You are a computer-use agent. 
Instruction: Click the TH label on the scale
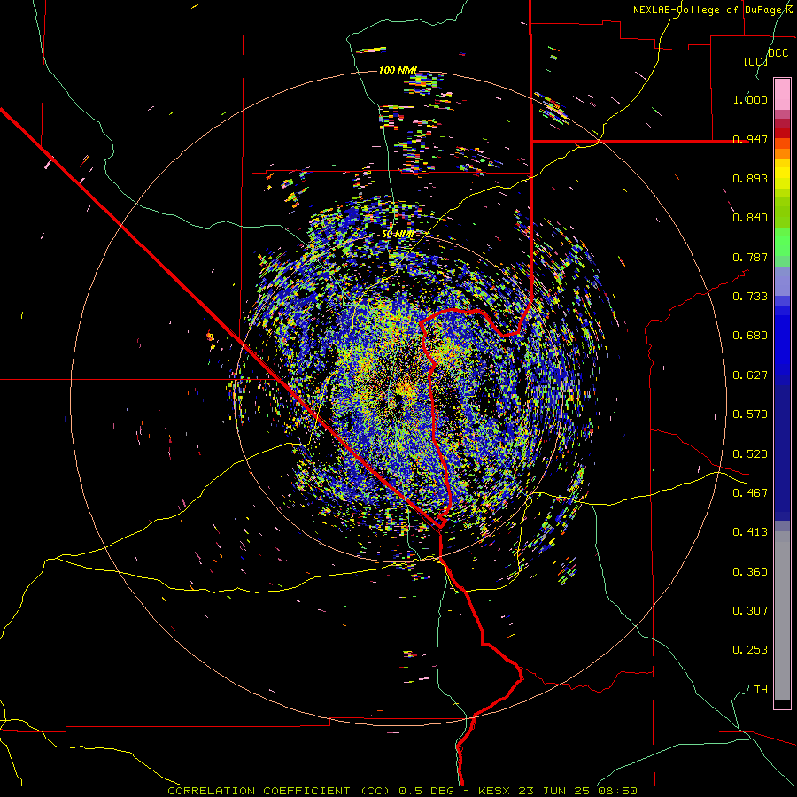click(761, 690)
